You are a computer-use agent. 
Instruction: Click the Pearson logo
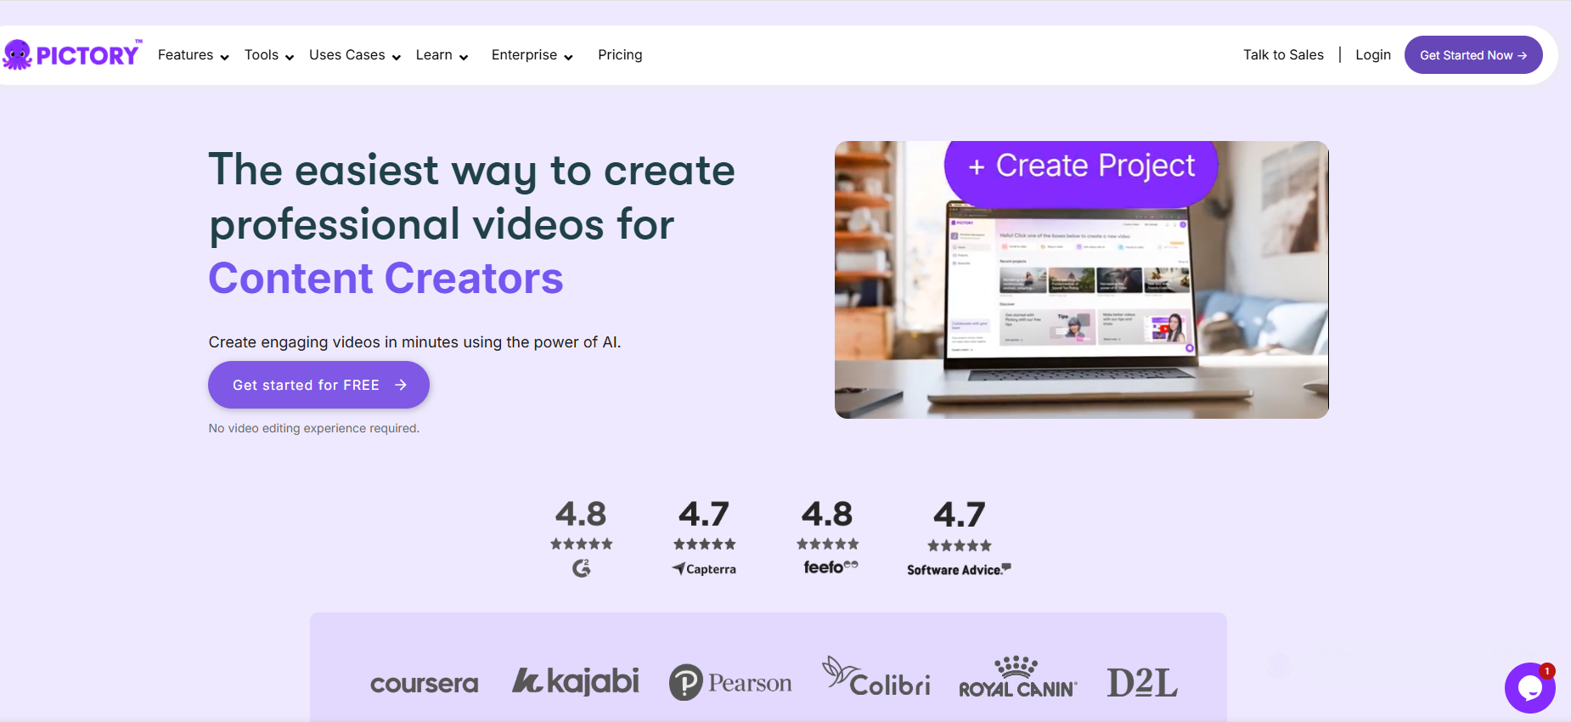(x=730, y=683)
